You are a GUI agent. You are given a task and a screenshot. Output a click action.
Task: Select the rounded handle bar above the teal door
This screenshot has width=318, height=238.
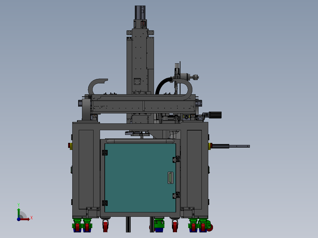[x=140, y=141]
